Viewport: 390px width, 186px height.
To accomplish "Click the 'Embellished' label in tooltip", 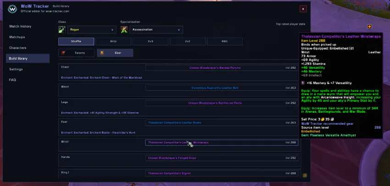I will click(x=311, y=131).
